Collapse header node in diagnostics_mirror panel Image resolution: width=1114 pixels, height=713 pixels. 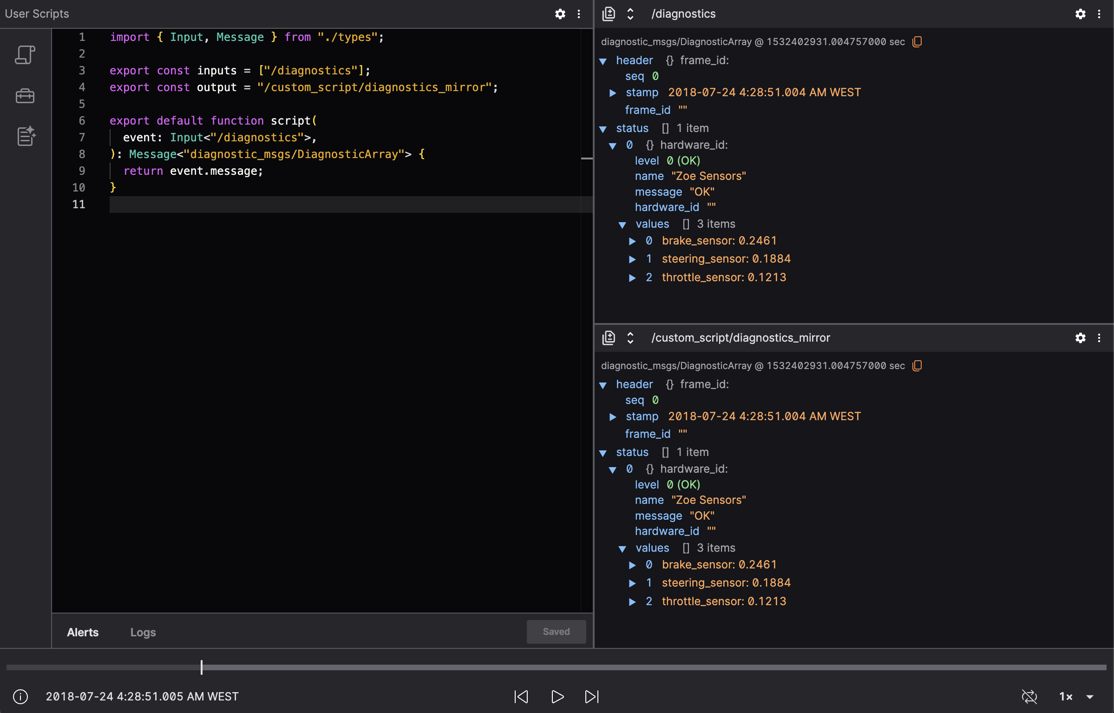(603, 385)
